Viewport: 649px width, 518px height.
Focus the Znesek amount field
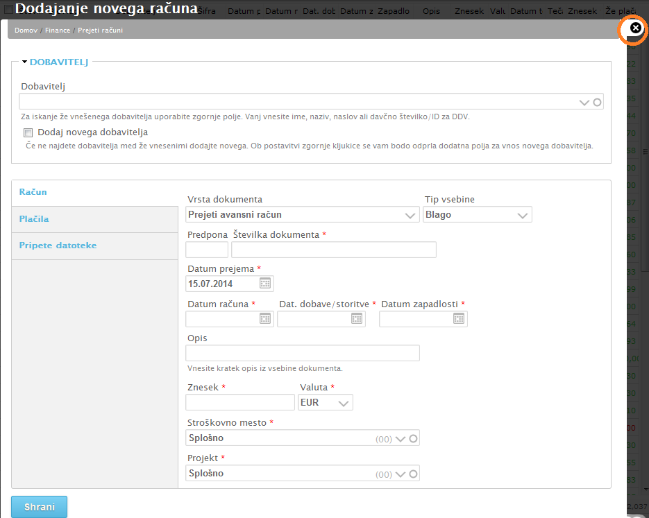point(240,402)
